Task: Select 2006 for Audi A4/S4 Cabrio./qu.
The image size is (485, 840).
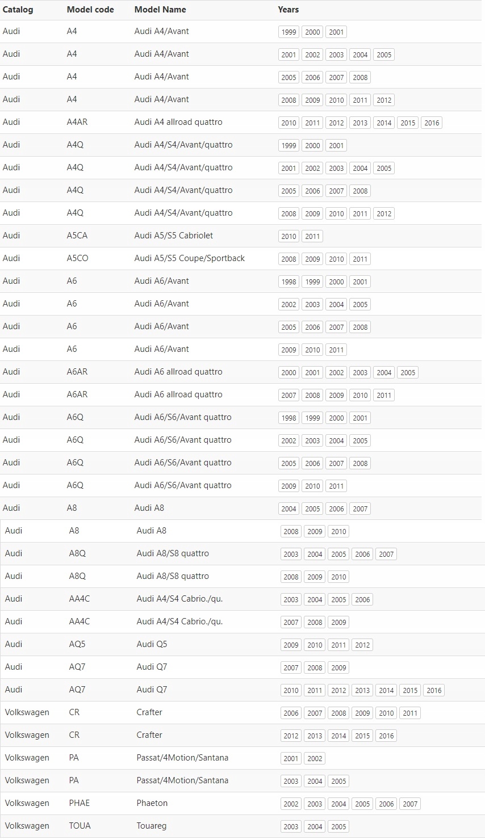Action: (x=362, y=599)
